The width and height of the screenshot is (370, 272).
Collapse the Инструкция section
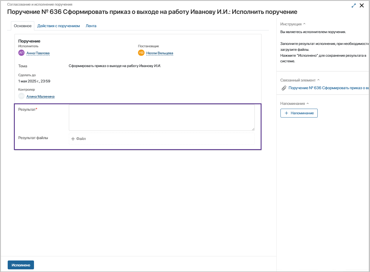tap(304, 24)
